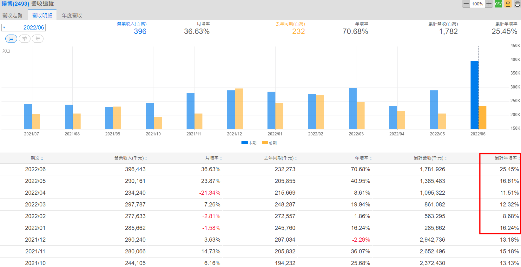Viewport: 521px width, 267px height.
Task: Click the zoom out minus icon
Action: tap(466, 4)
